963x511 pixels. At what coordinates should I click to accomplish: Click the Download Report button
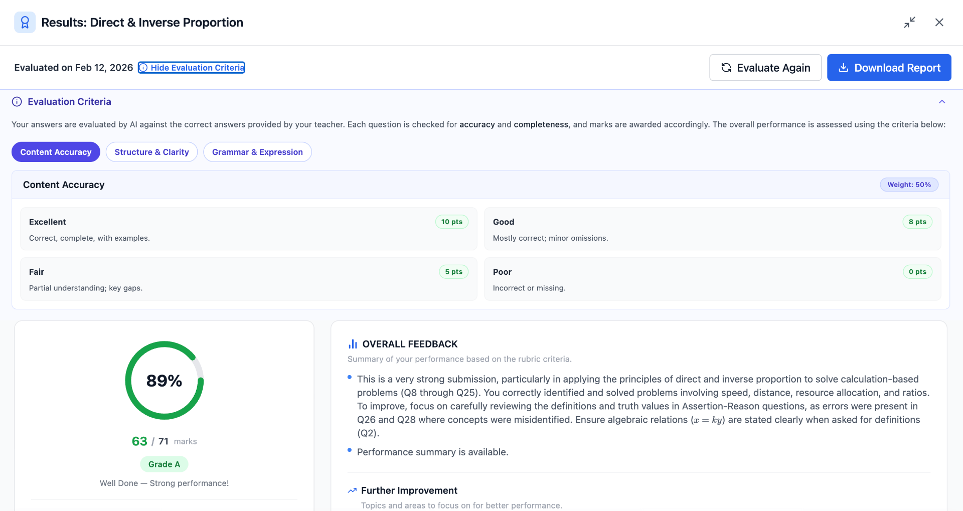(x=889, y=67)
